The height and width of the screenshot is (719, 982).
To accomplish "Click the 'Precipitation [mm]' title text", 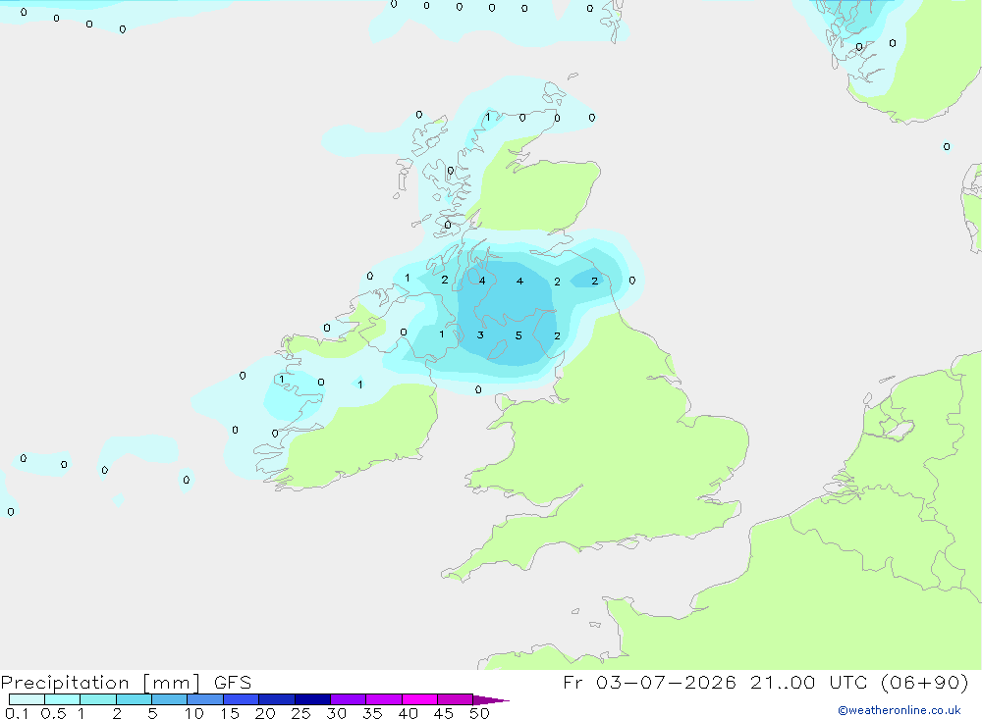I will [101, 683].
